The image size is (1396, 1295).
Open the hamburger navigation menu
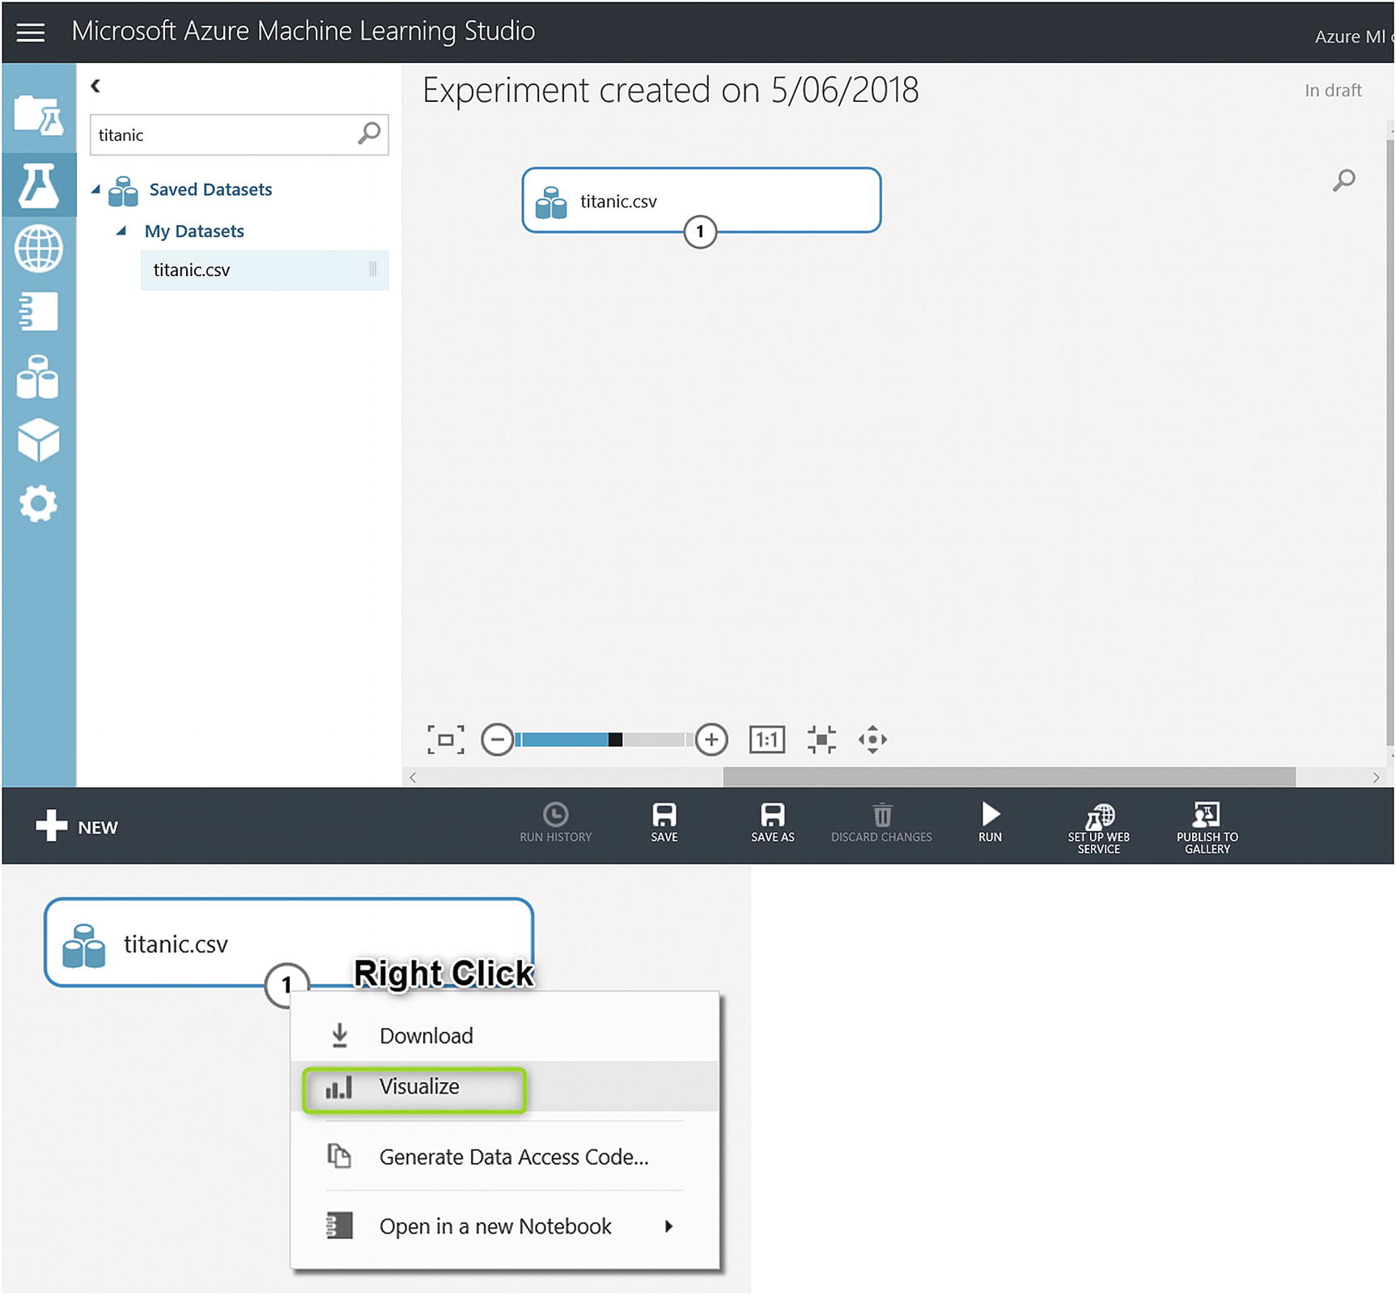(x=31, y=32)
